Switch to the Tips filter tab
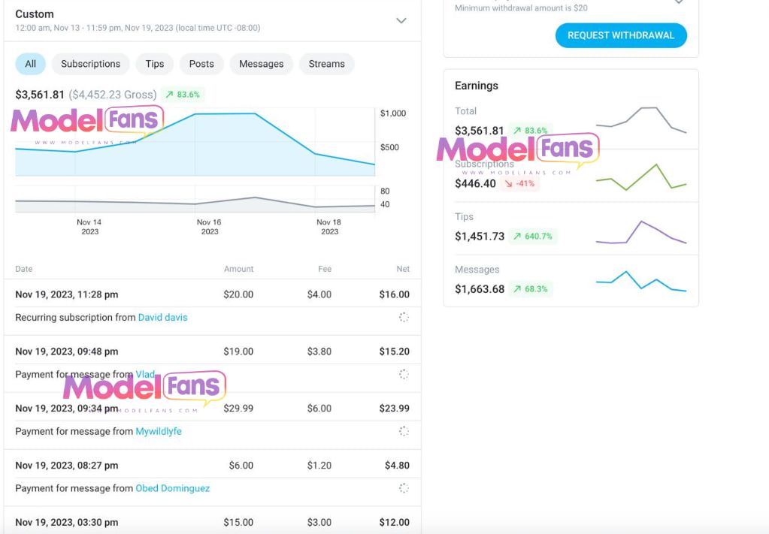The width and height of the screenshot is (769, 534). [155, 64]
